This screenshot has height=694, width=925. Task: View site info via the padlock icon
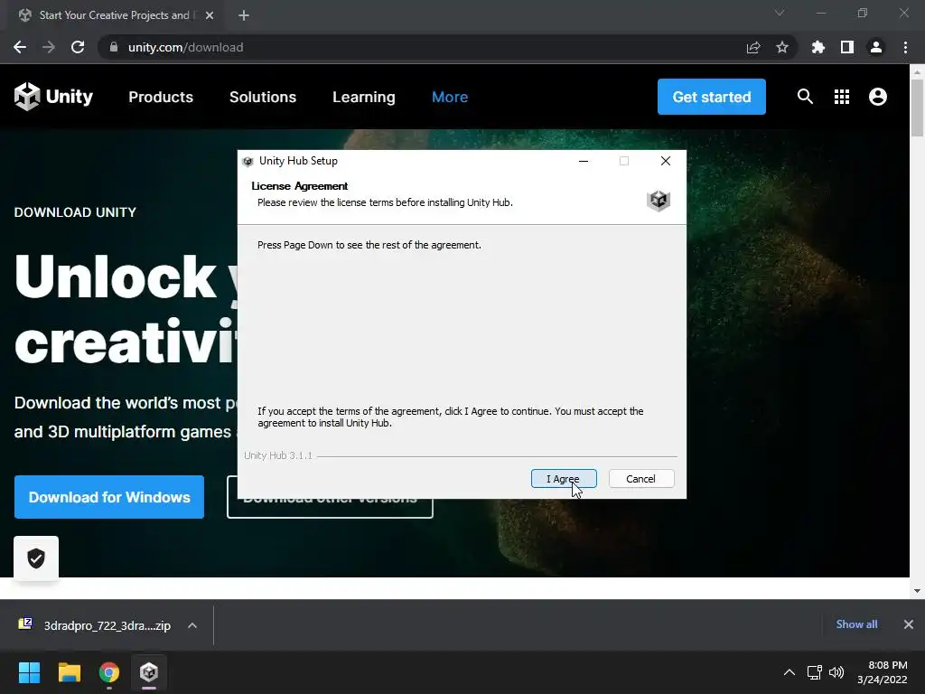(114, 47)
